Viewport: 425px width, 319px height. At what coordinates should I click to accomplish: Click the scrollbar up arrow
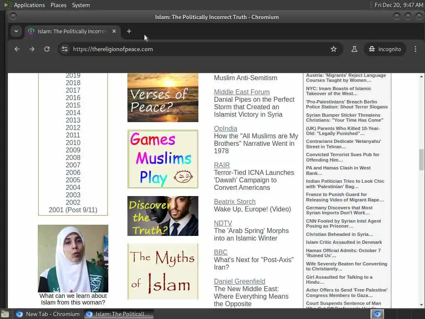pyautogui.click(x=422, y=76)
